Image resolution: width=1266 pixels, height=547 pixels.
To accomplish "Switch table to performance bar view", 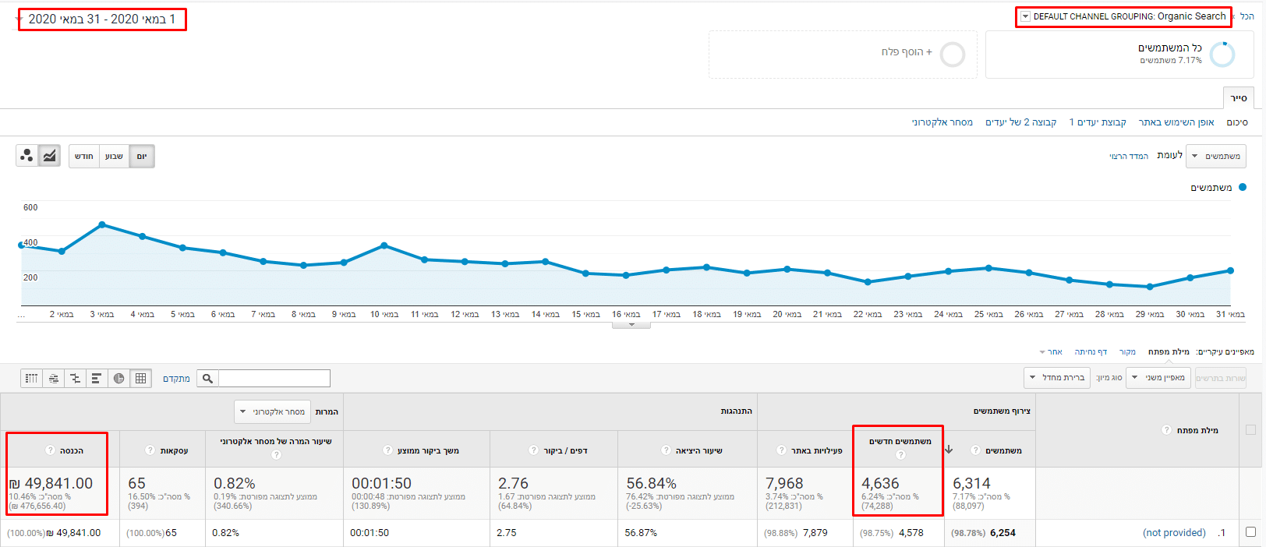I will pyautogui.click(x=97, y=379).
